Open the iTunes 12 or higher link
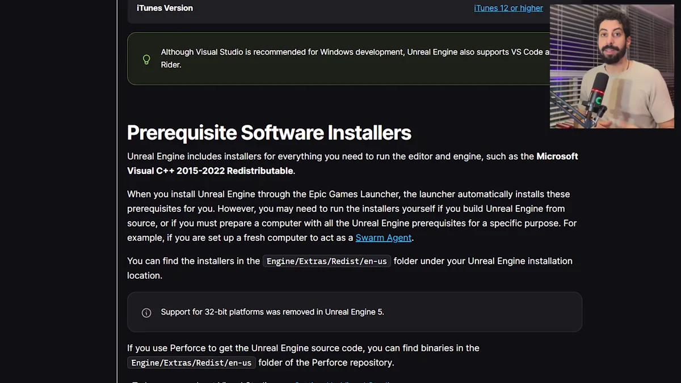The width and height of the screenshot is (681, 383). point(508,7)
